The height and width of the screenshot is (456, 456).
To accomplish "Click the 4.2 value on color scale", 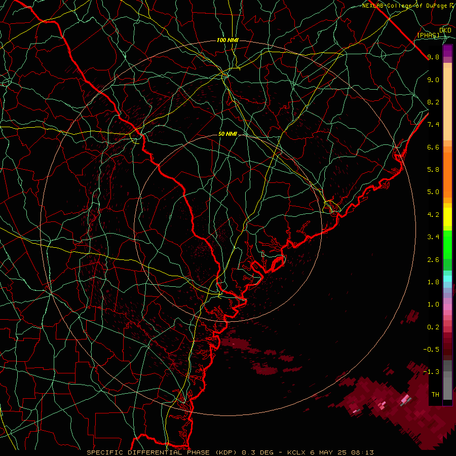I will click(x=433, y=215).
